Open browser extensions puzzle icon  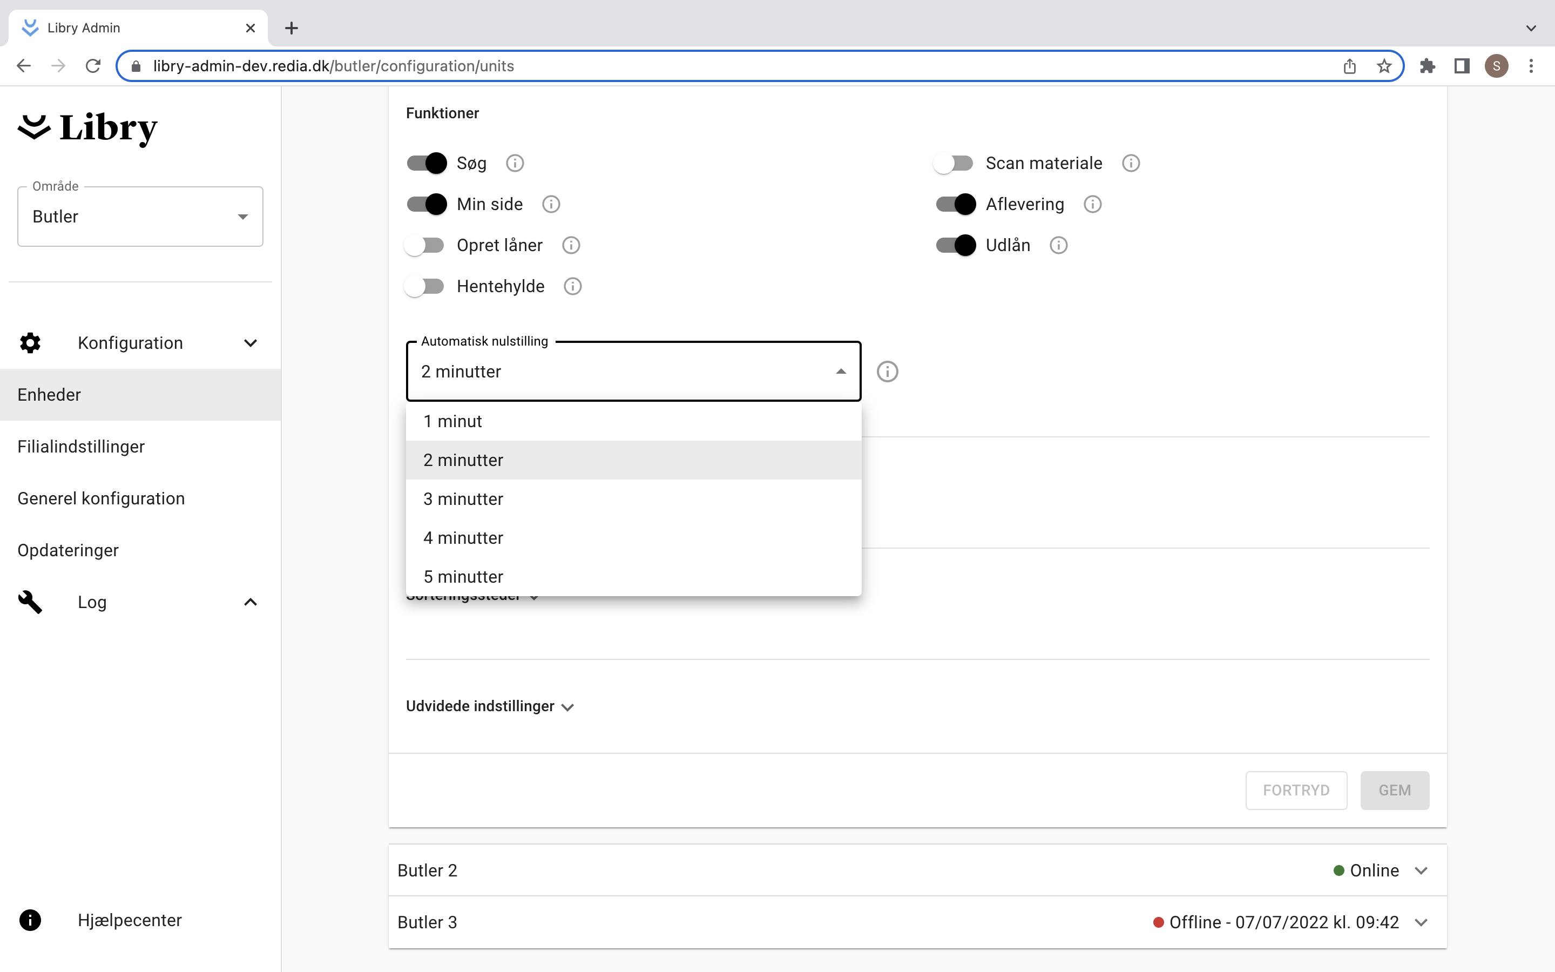(x=1427, y=65)
